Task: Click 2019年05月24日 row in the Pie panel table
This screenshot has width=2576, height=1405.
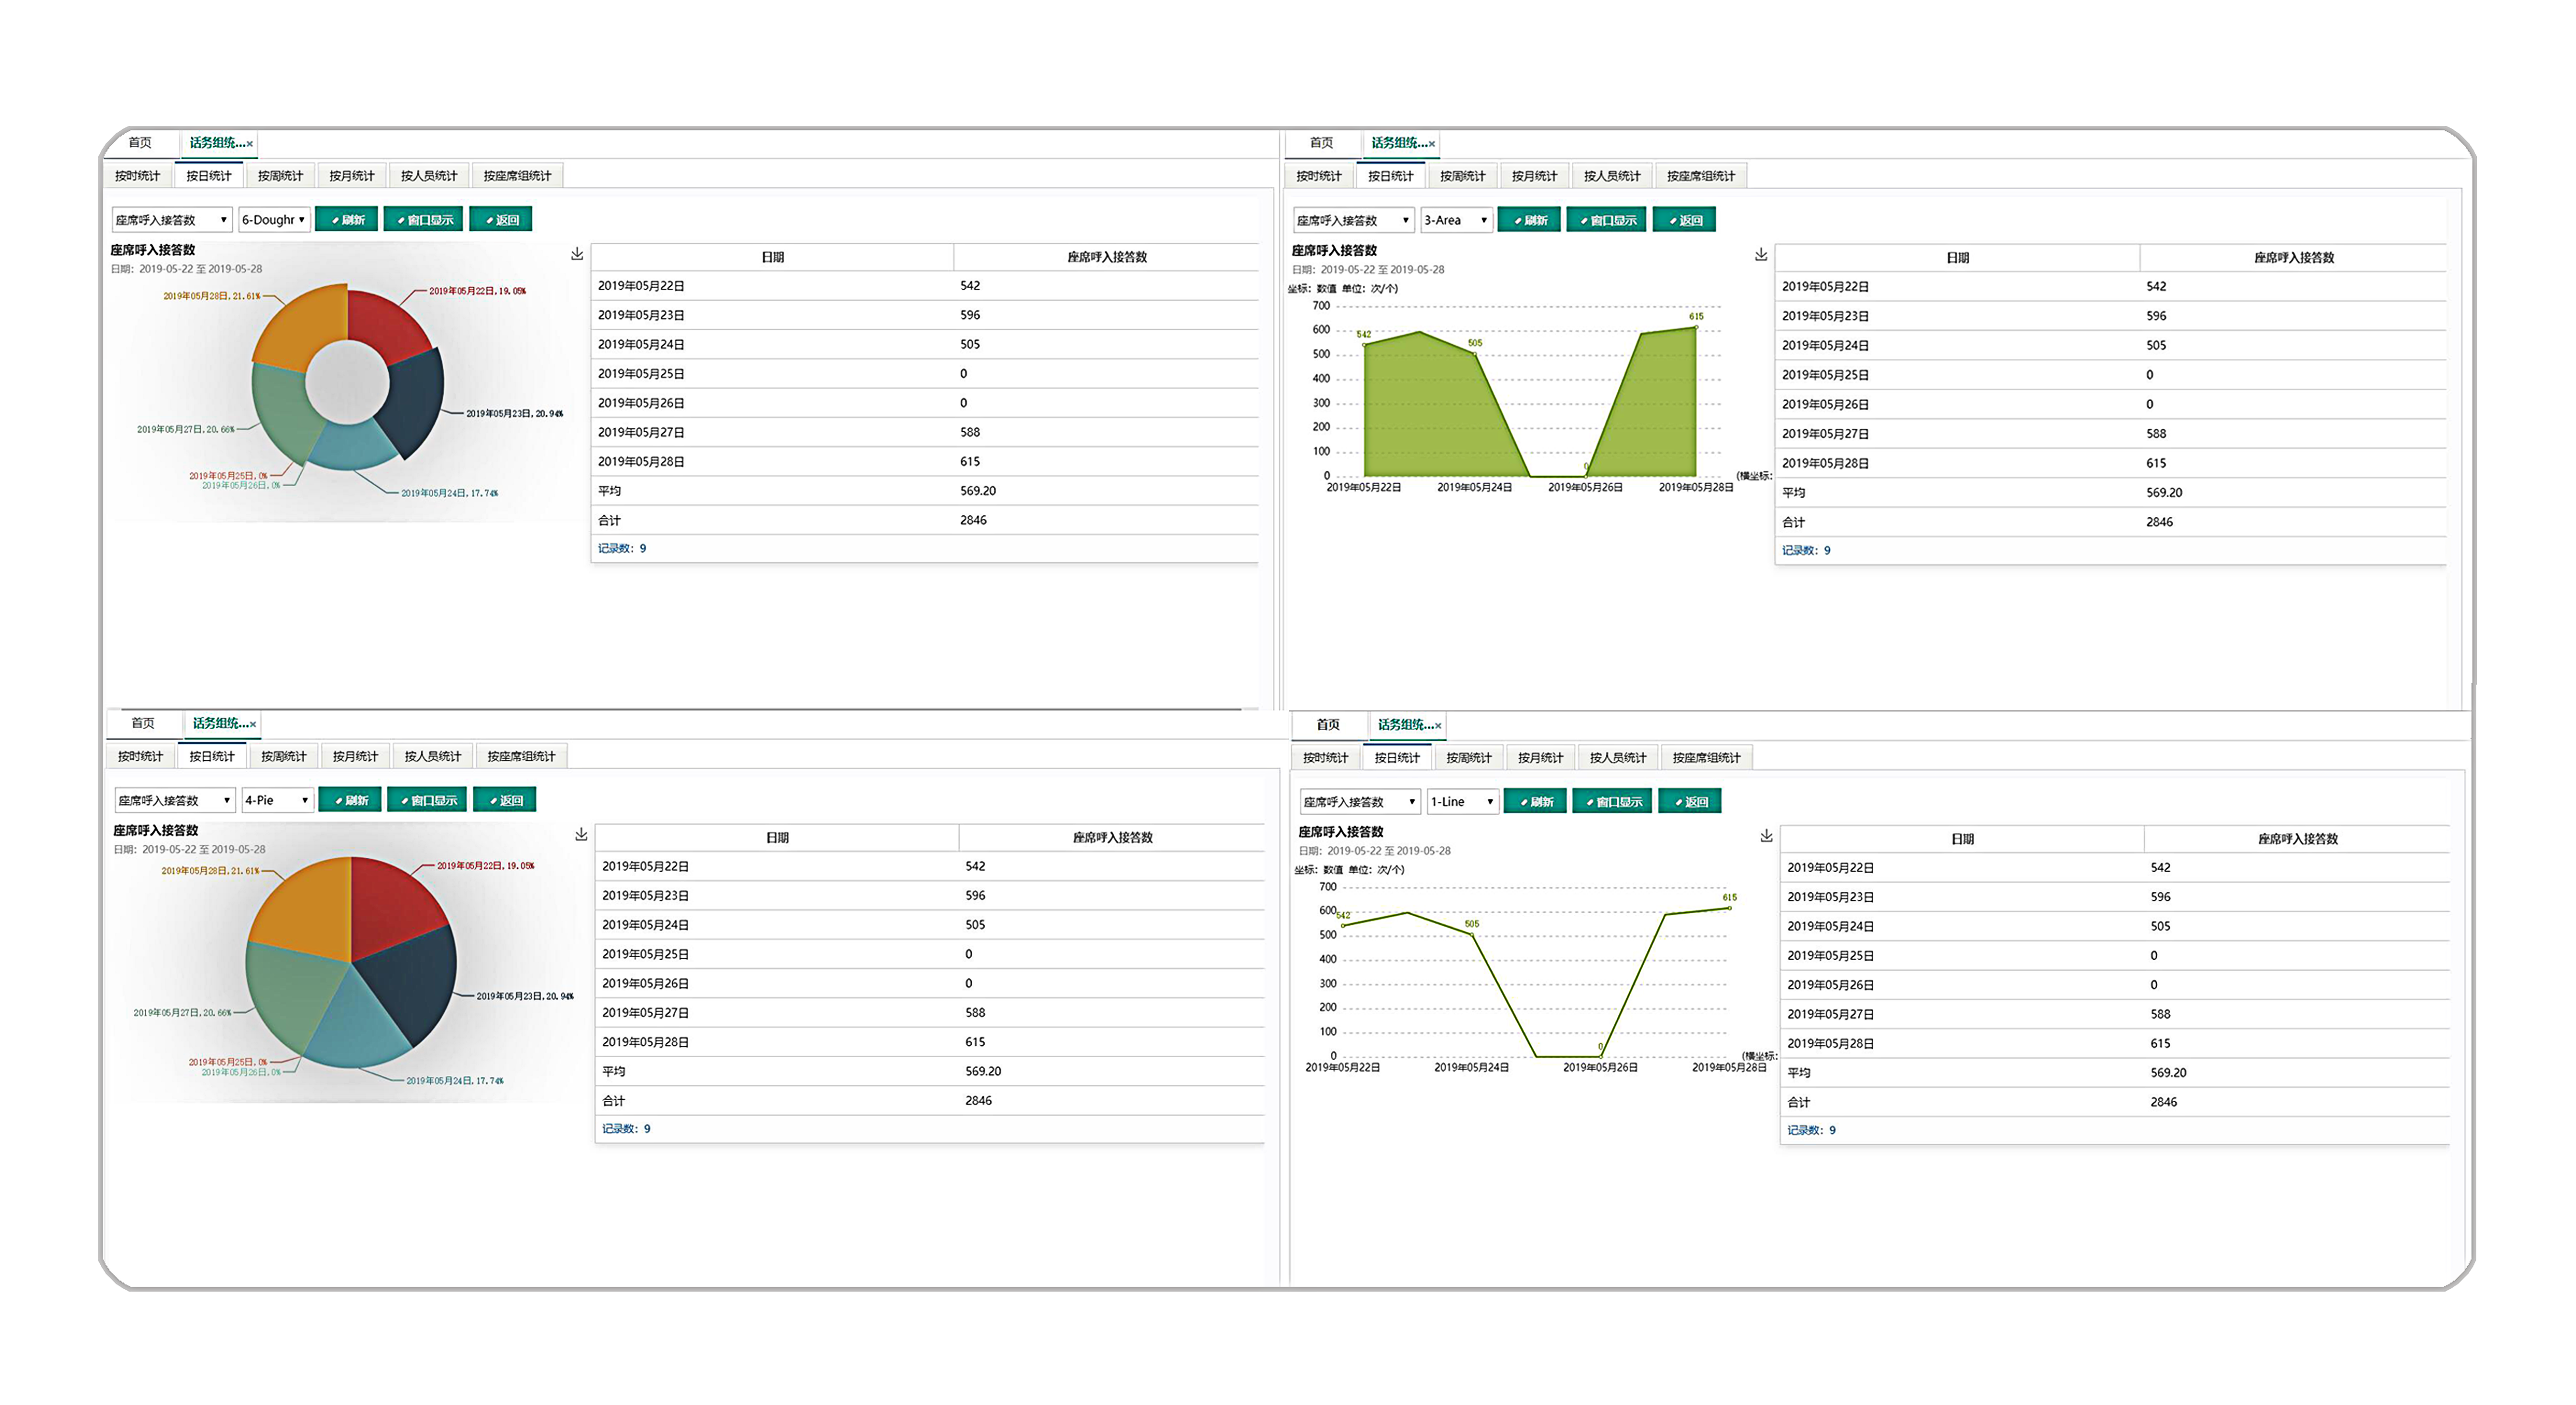Action: point(930,925)
